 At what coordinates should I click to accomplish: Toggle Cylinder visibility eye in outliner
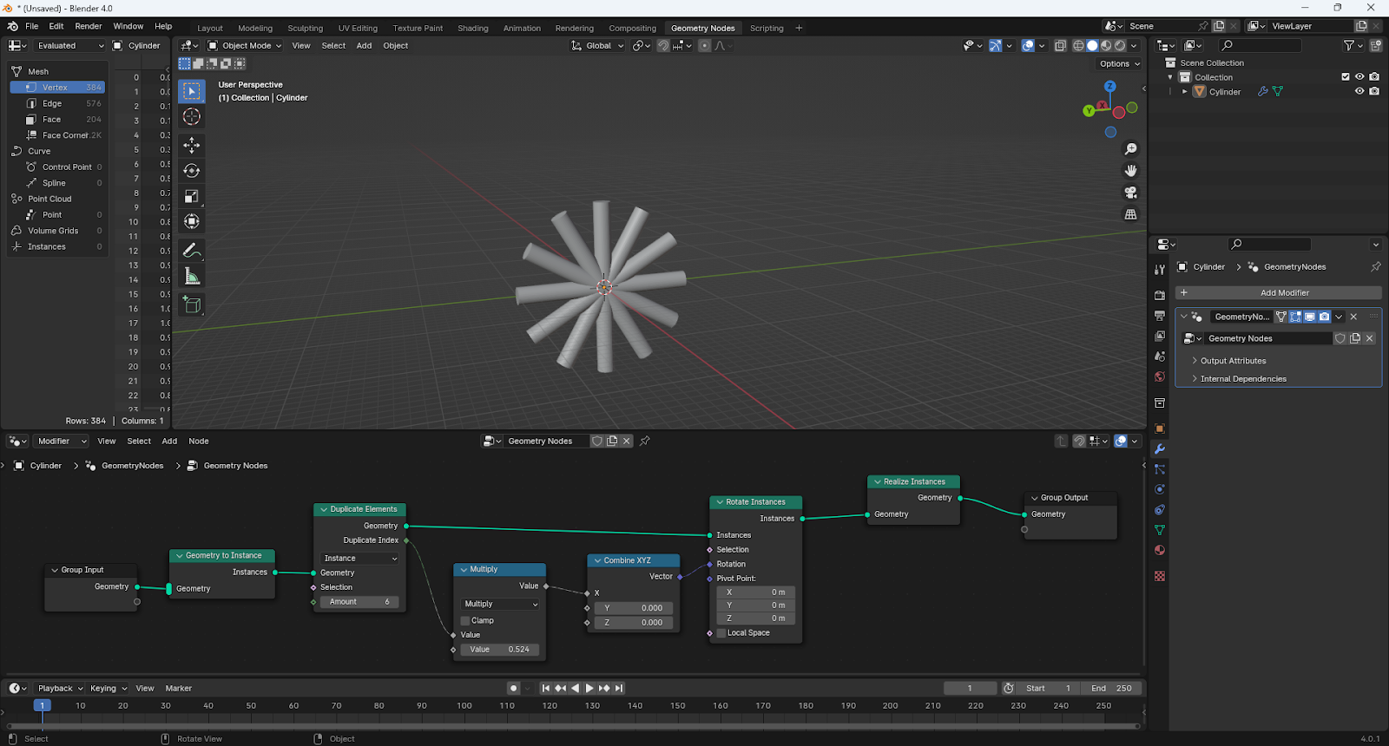coord(1359,91)
